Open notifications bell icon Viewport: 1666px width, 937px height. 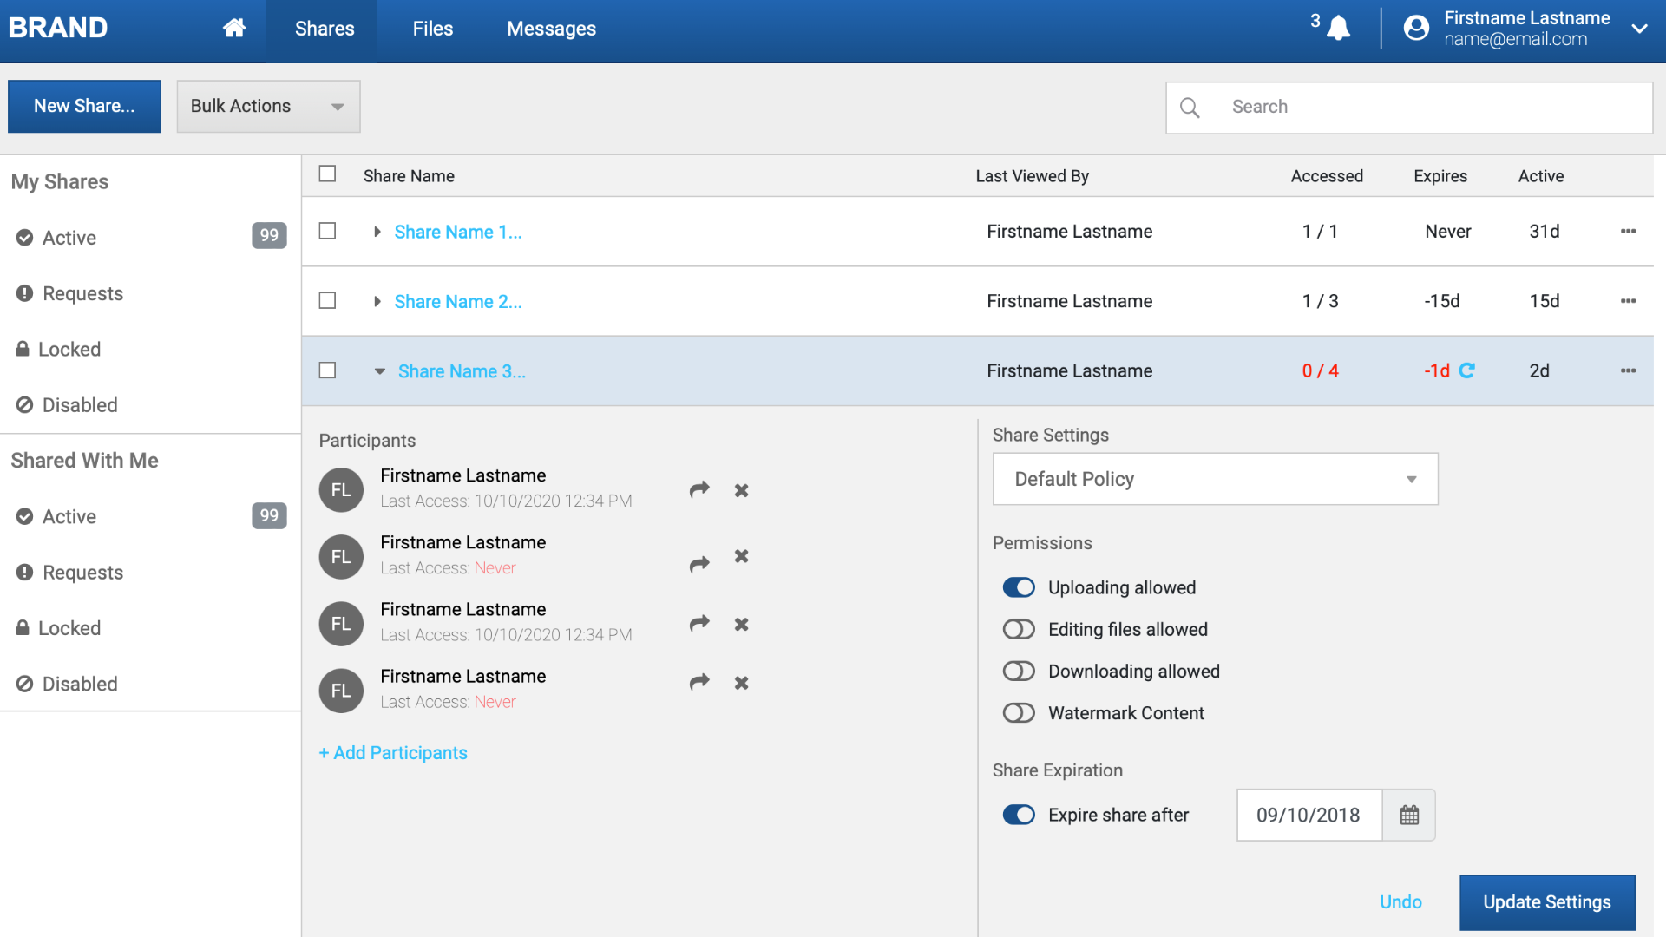point(1339,29)
